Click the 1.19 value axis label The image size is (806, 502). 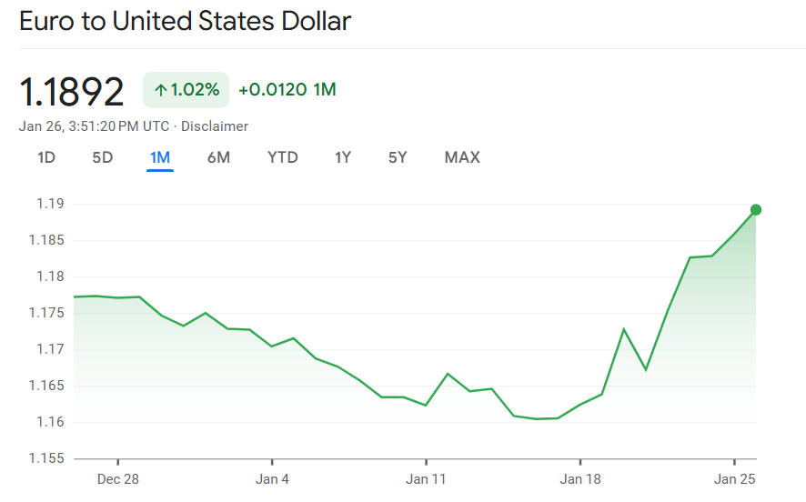pos(49,204)
